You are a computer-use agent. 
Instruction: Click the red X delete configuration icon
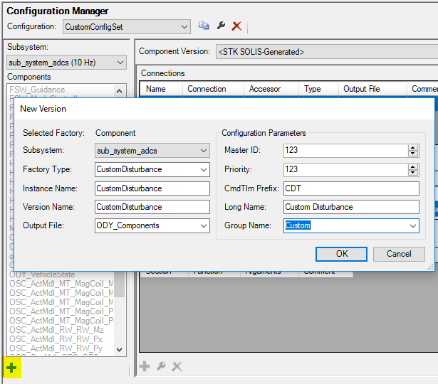pos(236,26)
